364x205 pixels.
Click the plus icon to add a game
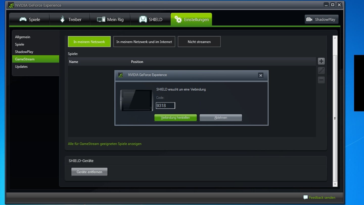click(x=321, y=61)
